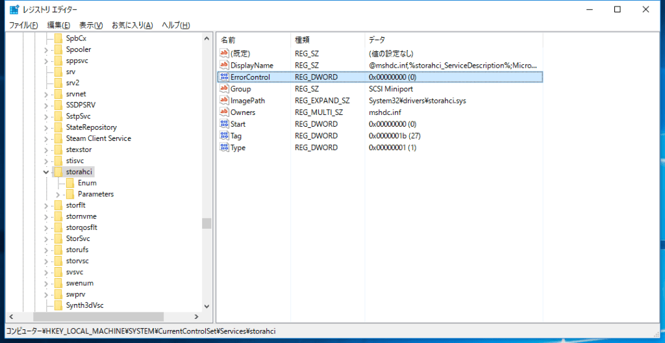
Task: Click the DWORD icon beside Tag value
Action: 224,136
